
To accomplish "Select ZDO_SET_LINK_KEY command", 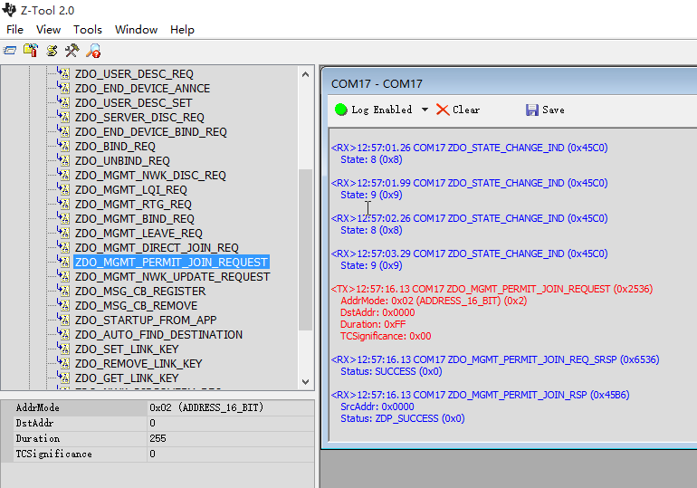I will coord(127,349).
